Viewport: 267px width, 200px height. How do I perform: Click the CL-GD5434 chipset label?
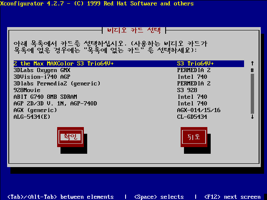pyautogui.click(x=192, y=117)
